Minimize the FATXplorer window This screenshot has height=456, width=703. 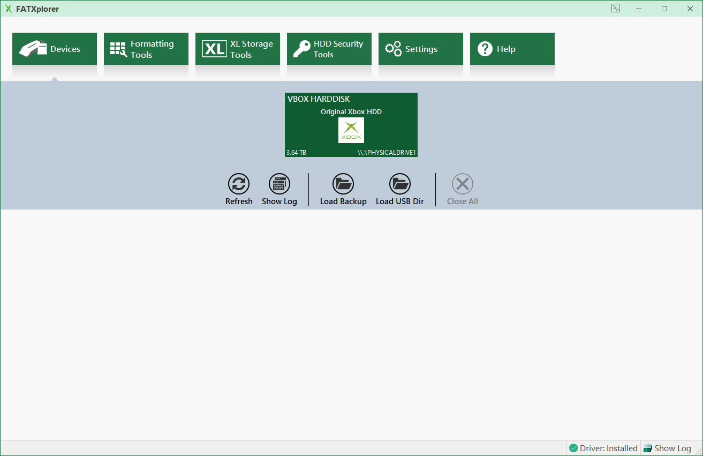coord(639,9)
